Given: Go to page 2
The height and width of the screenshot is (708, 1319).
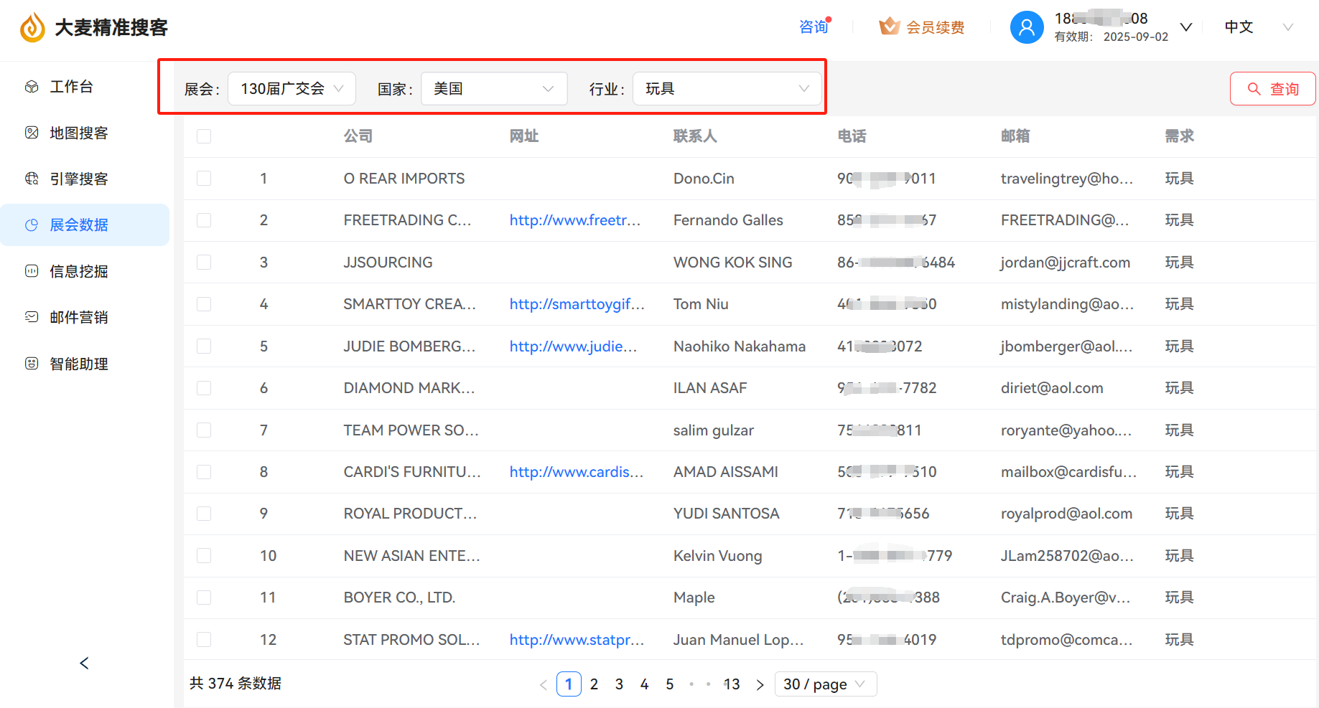Looking at the screenshot, I should pyautogui.click(x=594, y=684).
